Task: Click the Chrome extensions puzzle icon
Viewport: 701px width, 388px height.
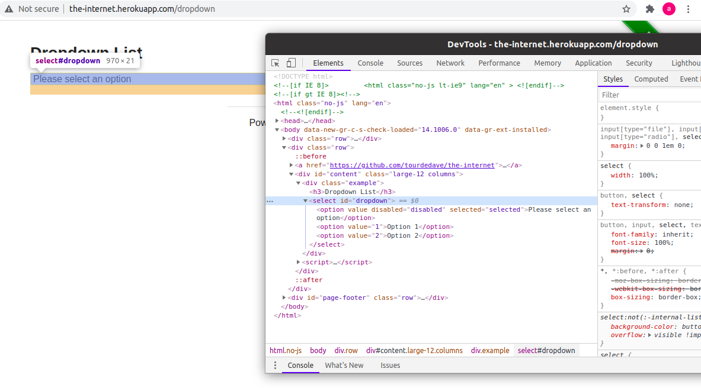Action: (x=650, y=9)
